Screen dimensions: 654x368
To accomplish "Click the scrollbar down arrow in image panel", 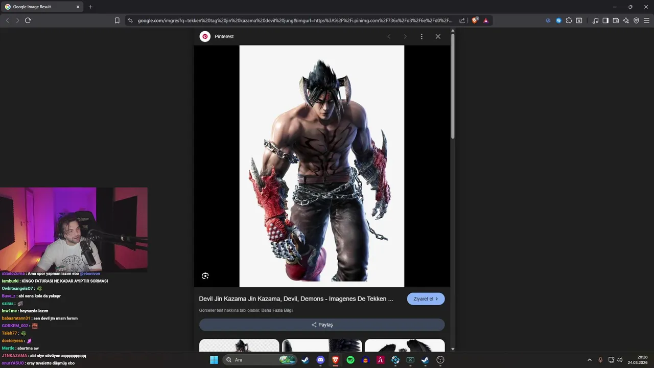I will (x=453, y=349).
